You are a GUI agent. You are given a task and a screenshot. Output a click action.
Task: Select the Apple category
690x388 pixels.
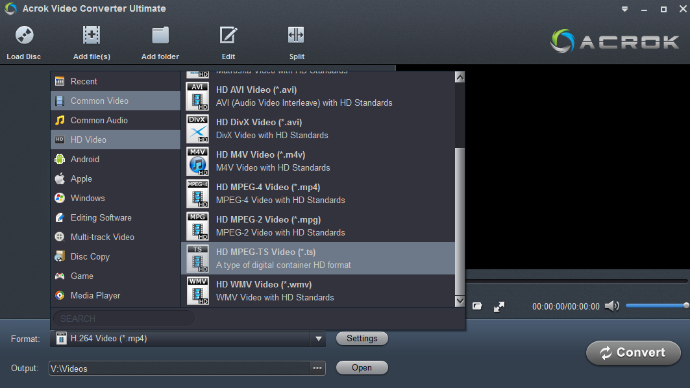[x=116, y=178]
